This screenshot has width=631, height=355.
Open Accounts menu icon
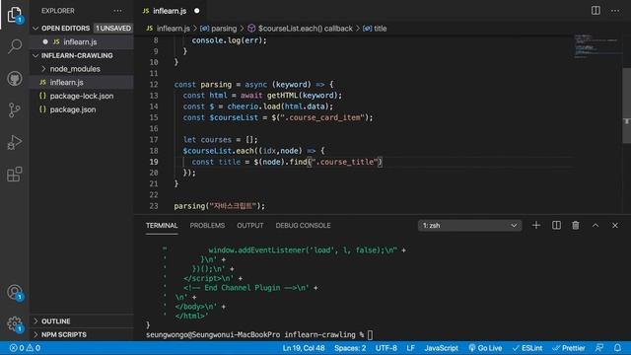(15, 292)
